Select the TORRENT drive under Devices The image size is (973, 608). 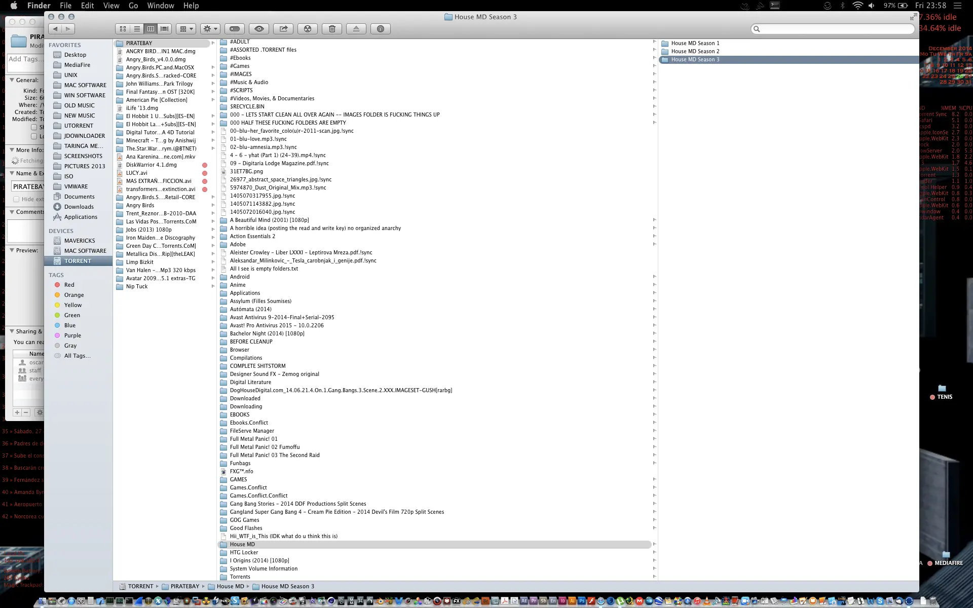click(x=78, y=261)
